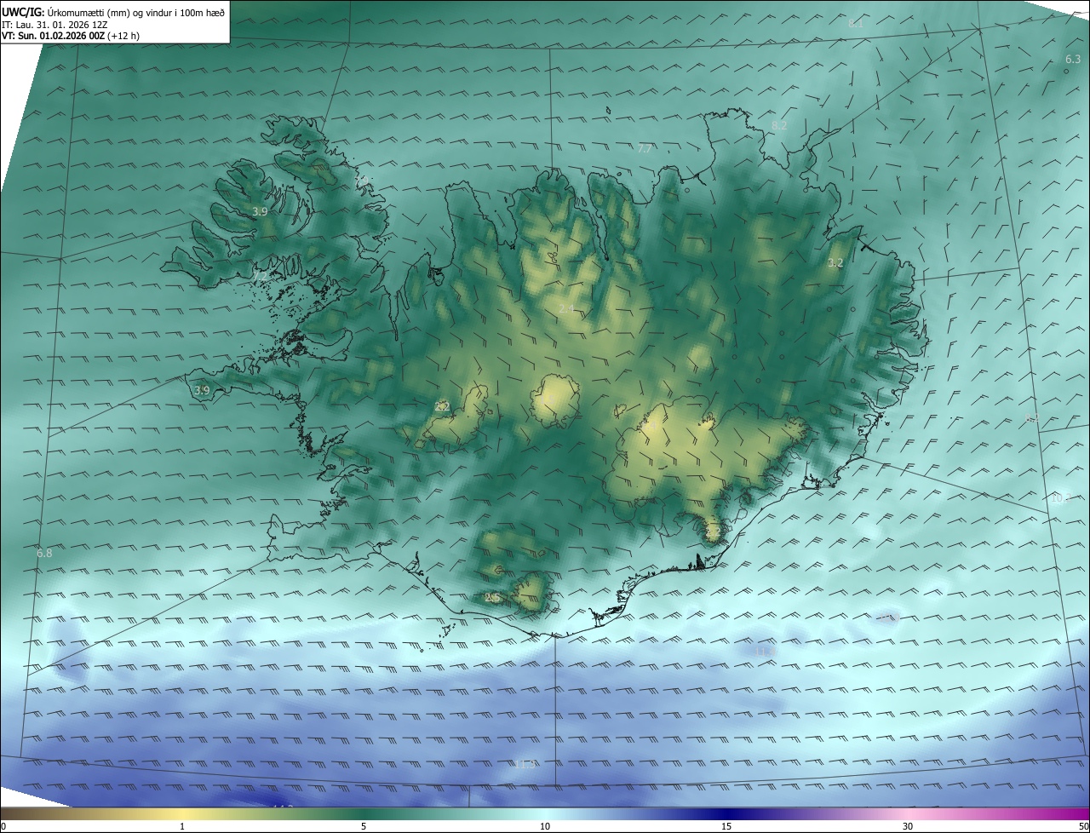1090x833 pixels.
Task: Click the 2.4 value label in north Iceland
Action: [567, 307]
